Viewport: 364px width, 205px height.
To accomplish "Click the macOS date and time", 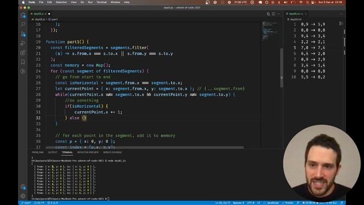I will point(330,2).
